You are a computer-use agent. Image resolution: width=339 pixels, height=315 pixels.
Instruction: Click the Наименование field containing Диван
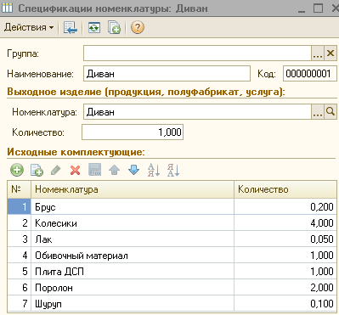pos(167,74)
